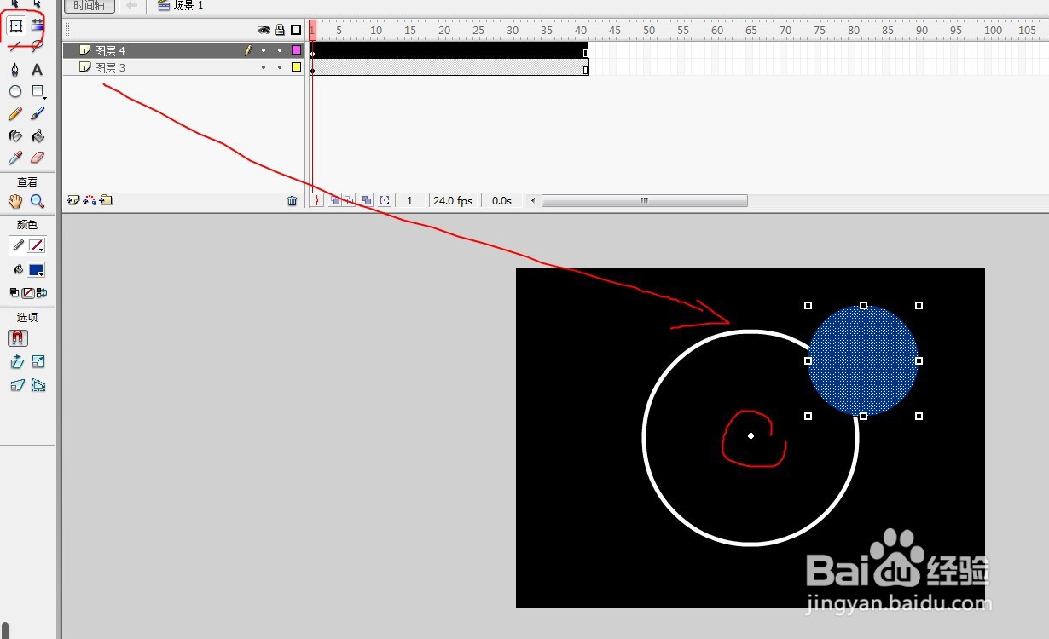1049x639 pixels.
Task: Click the black and white colors button
Action: tap(14, 292)
